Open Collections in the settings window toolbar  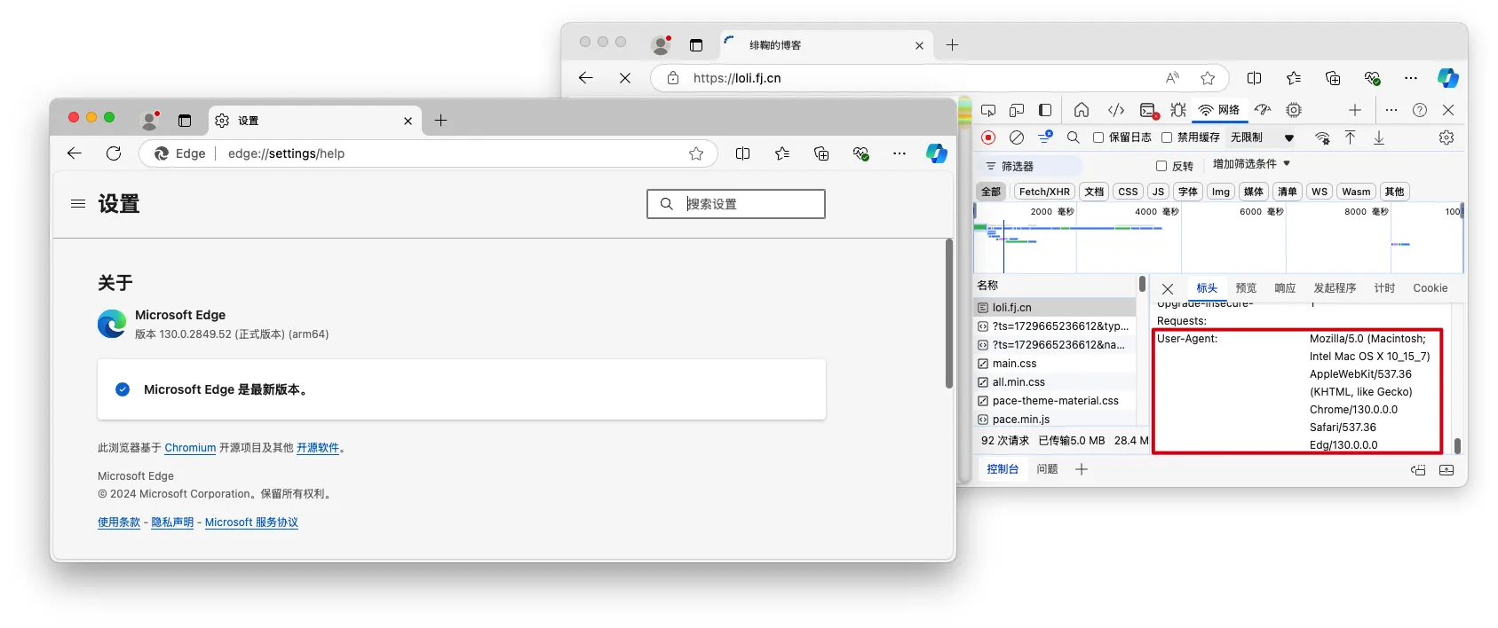(821, 153)
